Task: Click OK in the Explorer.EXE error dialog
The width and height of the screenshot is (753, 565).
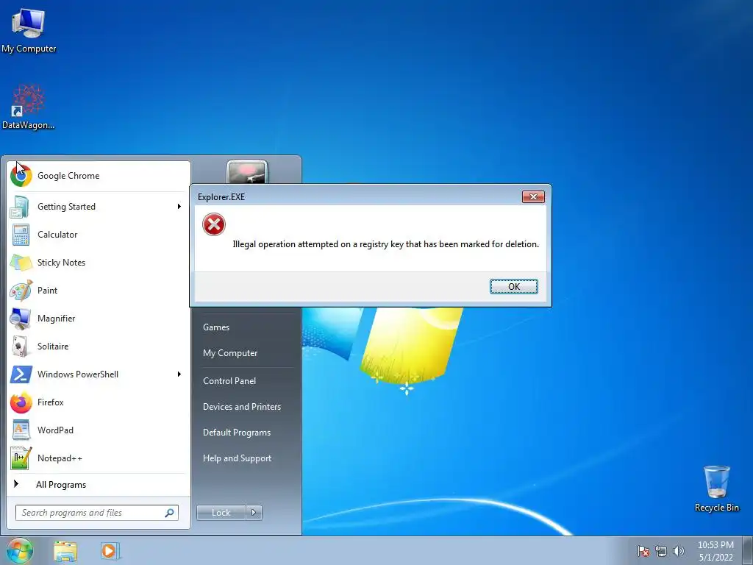Action: pos(514,287)
